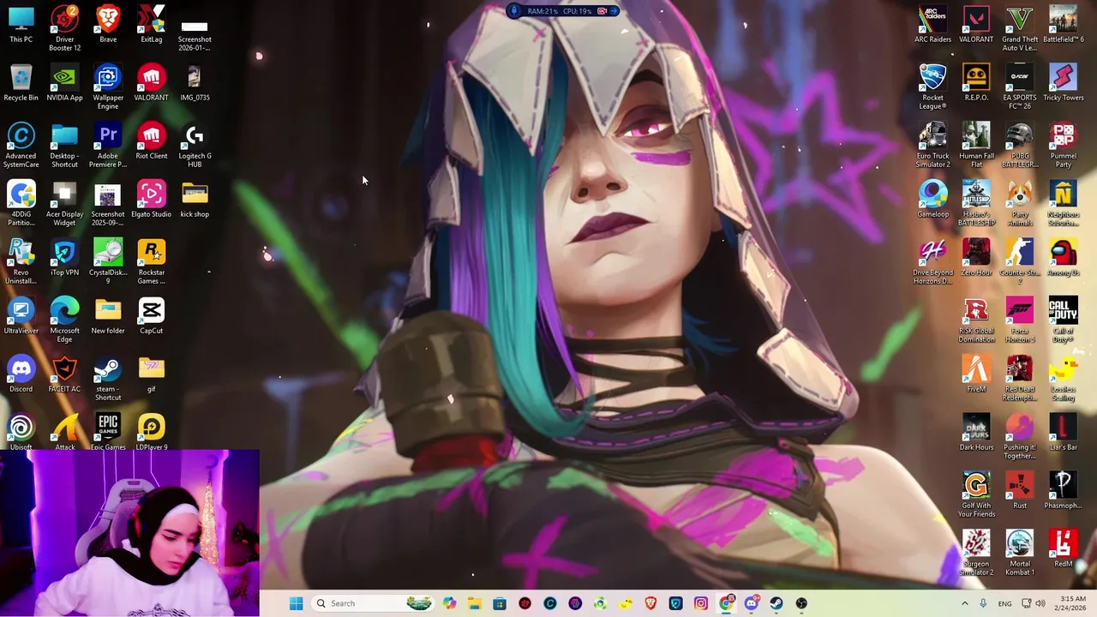Open the Rocket League shortcut

tap(932, 87)
